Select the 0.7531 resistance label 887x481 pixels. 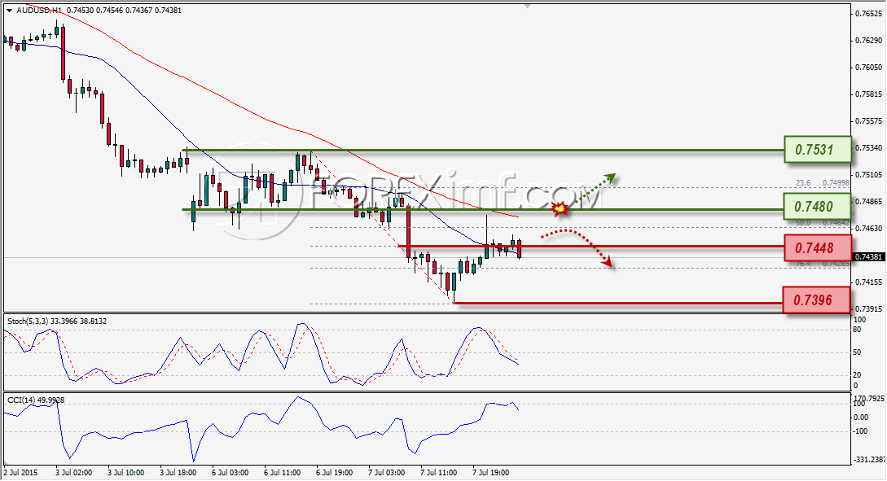coord(818,150)
